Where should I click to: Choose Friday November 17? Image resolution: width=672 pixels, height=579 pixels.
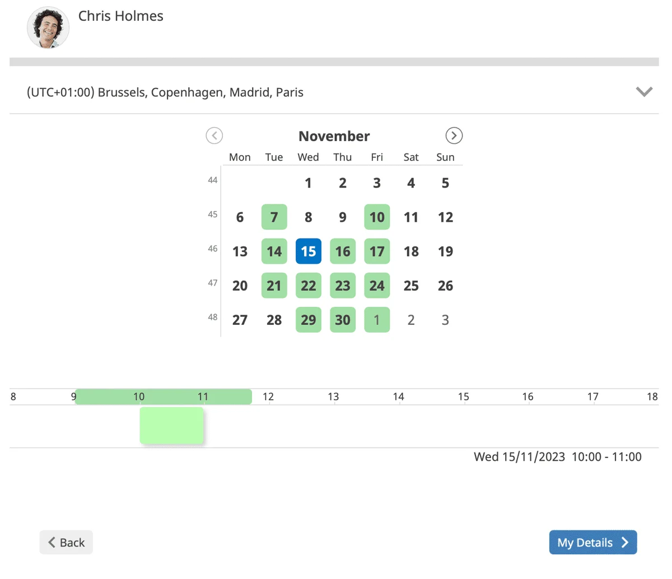tap(377, 251)
